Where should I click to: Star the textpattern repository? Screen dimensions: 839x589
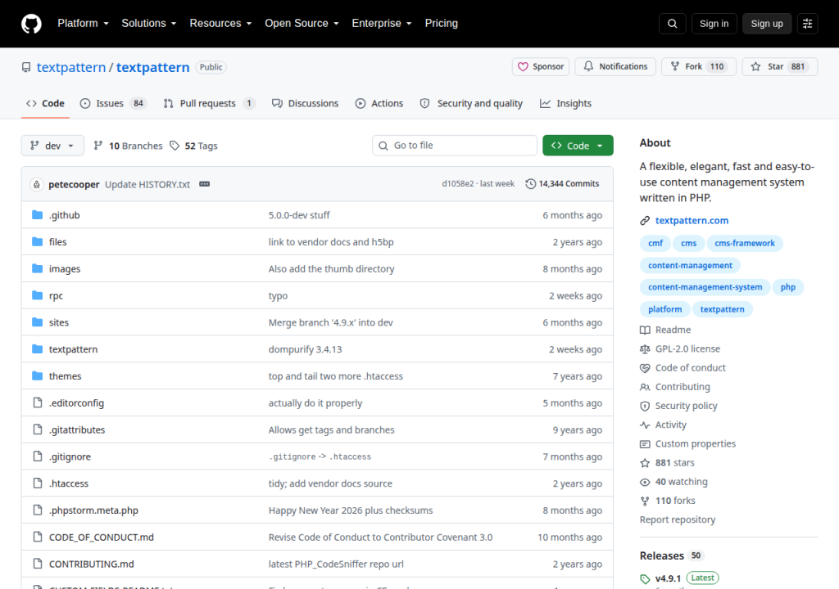(x=780, y=67)
